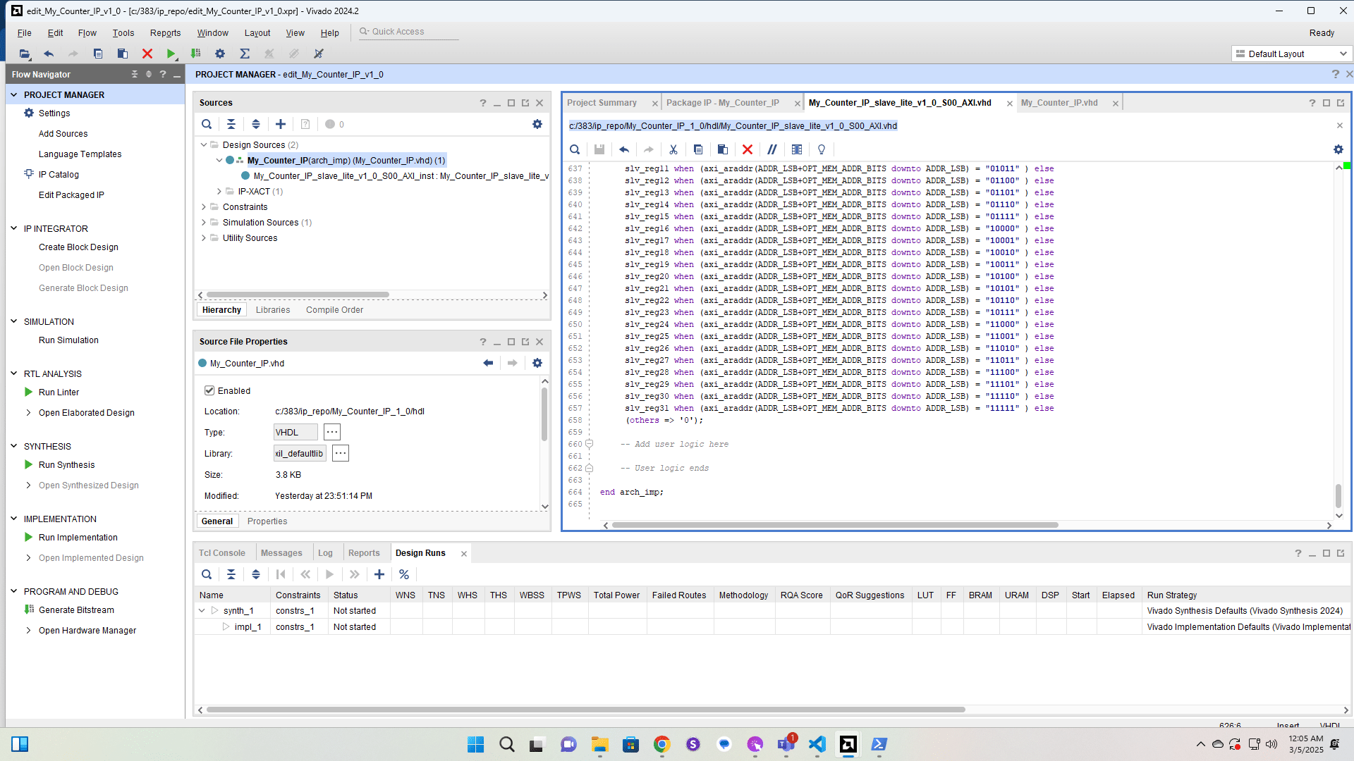Click the toggle line comments icon in editor toolbar
Viewport: 1354px width, 761px height.
[772, 149]
